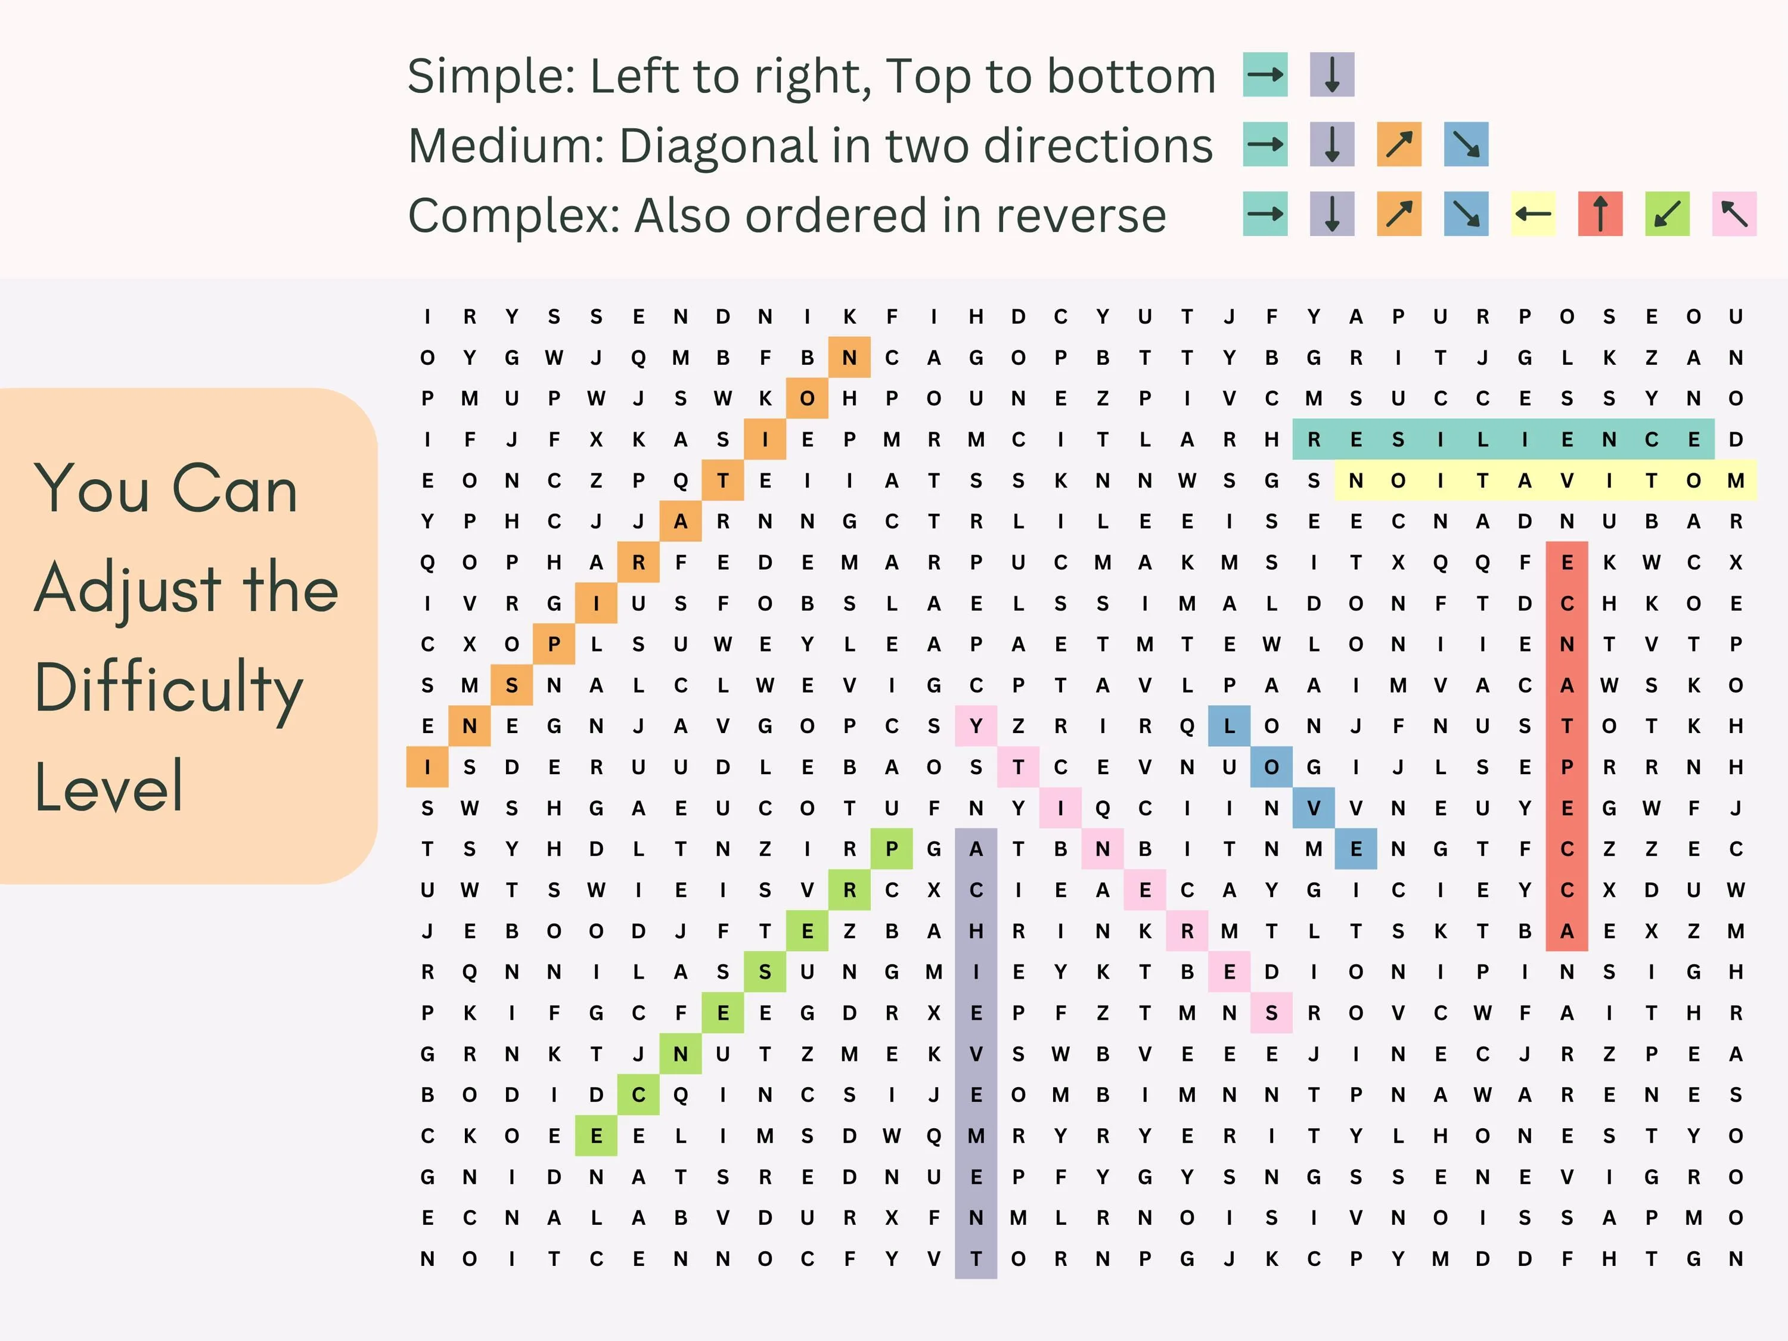Select the pink up-left diagonal arrow icon

(1734, 214)
